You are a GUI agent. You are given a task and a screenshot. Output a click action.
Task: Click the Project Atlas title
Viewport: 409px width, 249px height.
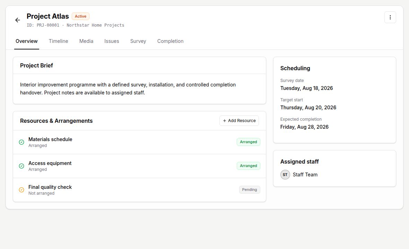48,16
